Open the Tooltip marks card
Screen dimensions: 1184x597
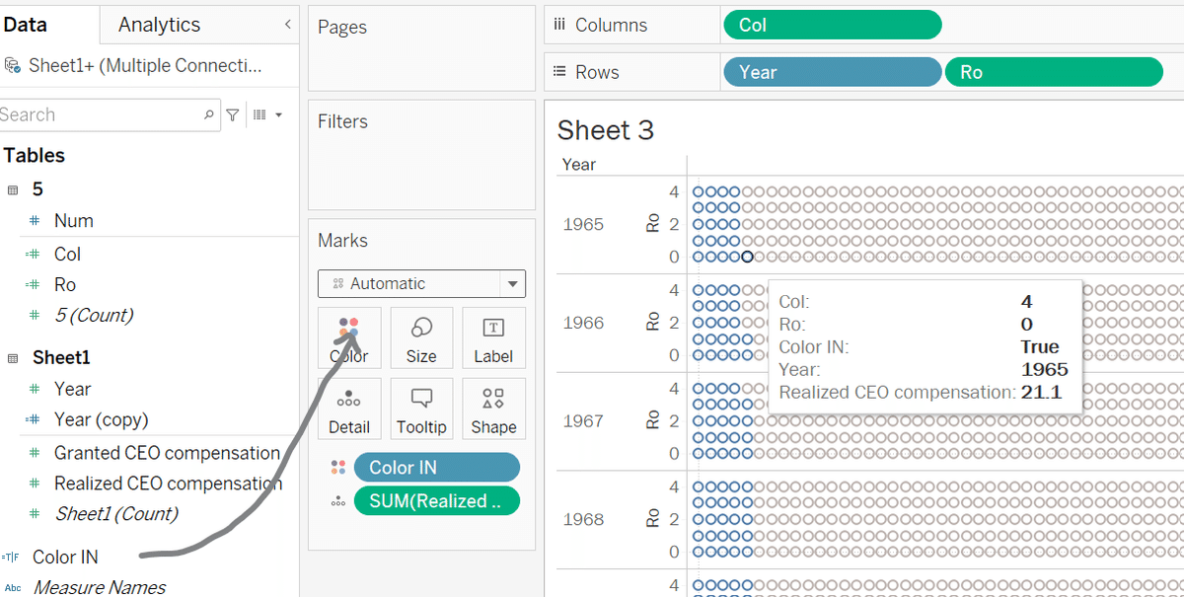421,410
